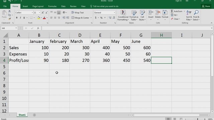Switch to the Data tab
The width and height of the screenshot is (214, 120).
coord(63,6)
